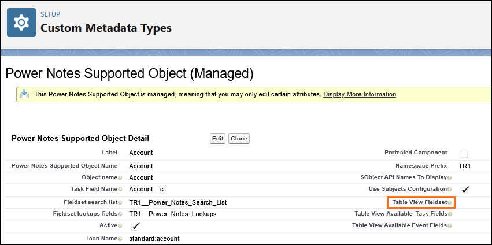Viewport: 492px width, 245px height.
Task: Select Power Notes Supported Object Name value Account
Action: 141,166
